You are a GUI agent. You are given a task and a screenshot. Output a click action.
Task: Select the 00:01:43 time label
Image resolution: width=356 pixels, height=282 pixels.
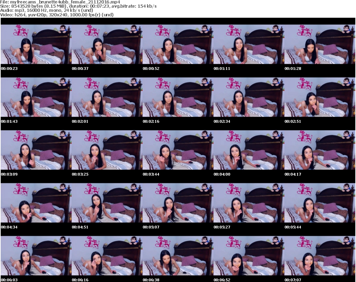point(9,121)
